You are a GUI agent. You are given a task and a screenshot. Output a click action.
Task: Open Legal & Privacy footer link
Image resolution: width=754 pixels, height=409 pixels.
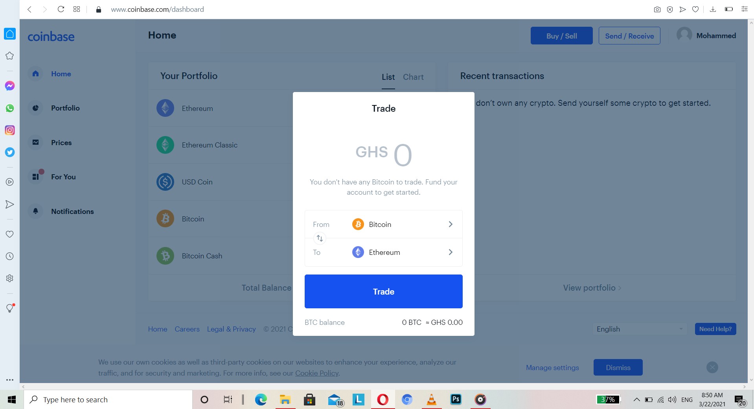pyautogui.click(x=232, y=329)
